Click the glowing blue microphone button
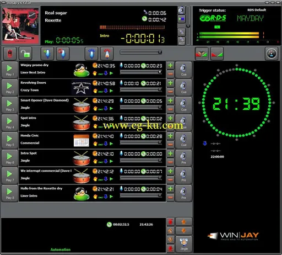This screenshot has width=282, height=255. point(91,54)
